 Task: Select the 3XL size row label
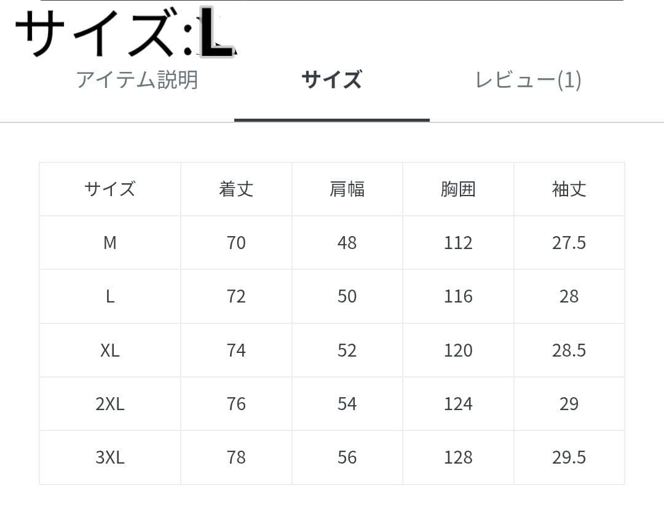tap(110, 457)
